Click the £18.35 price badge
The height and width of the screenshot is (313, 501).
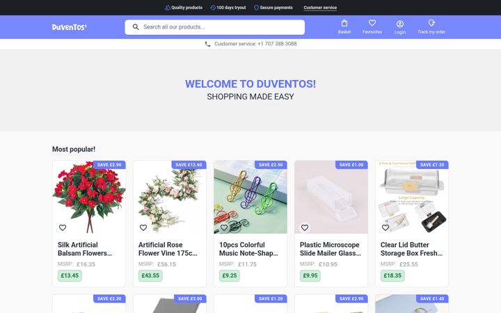tap(392, 275)
